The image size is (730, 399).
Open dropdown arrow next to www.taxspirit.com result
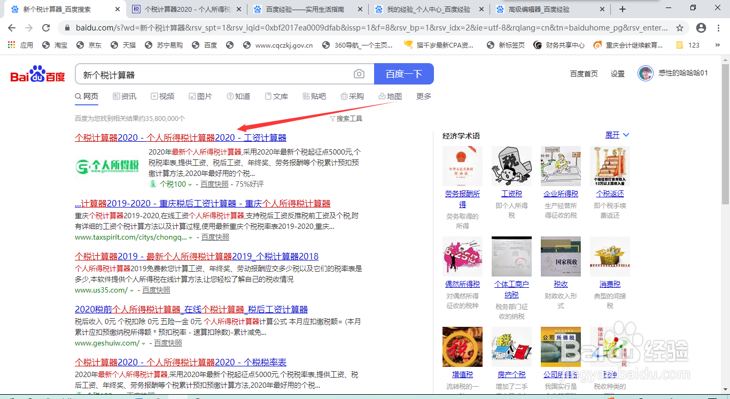coord(191,237)
